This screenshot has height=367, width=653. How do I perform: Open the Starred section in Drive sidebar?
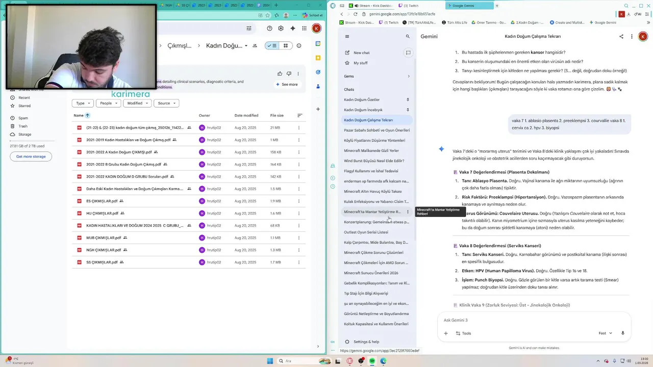[24, 106]
